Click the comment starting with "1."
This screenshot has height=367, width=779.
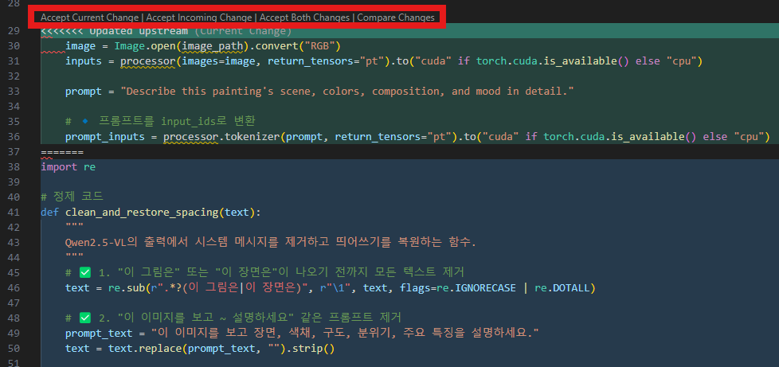pos(264,272)
